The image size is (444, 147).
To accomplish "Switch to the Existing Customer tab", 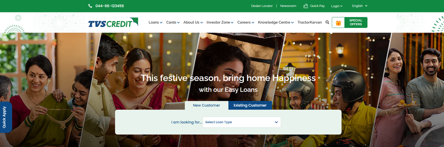I will [250, 105].
